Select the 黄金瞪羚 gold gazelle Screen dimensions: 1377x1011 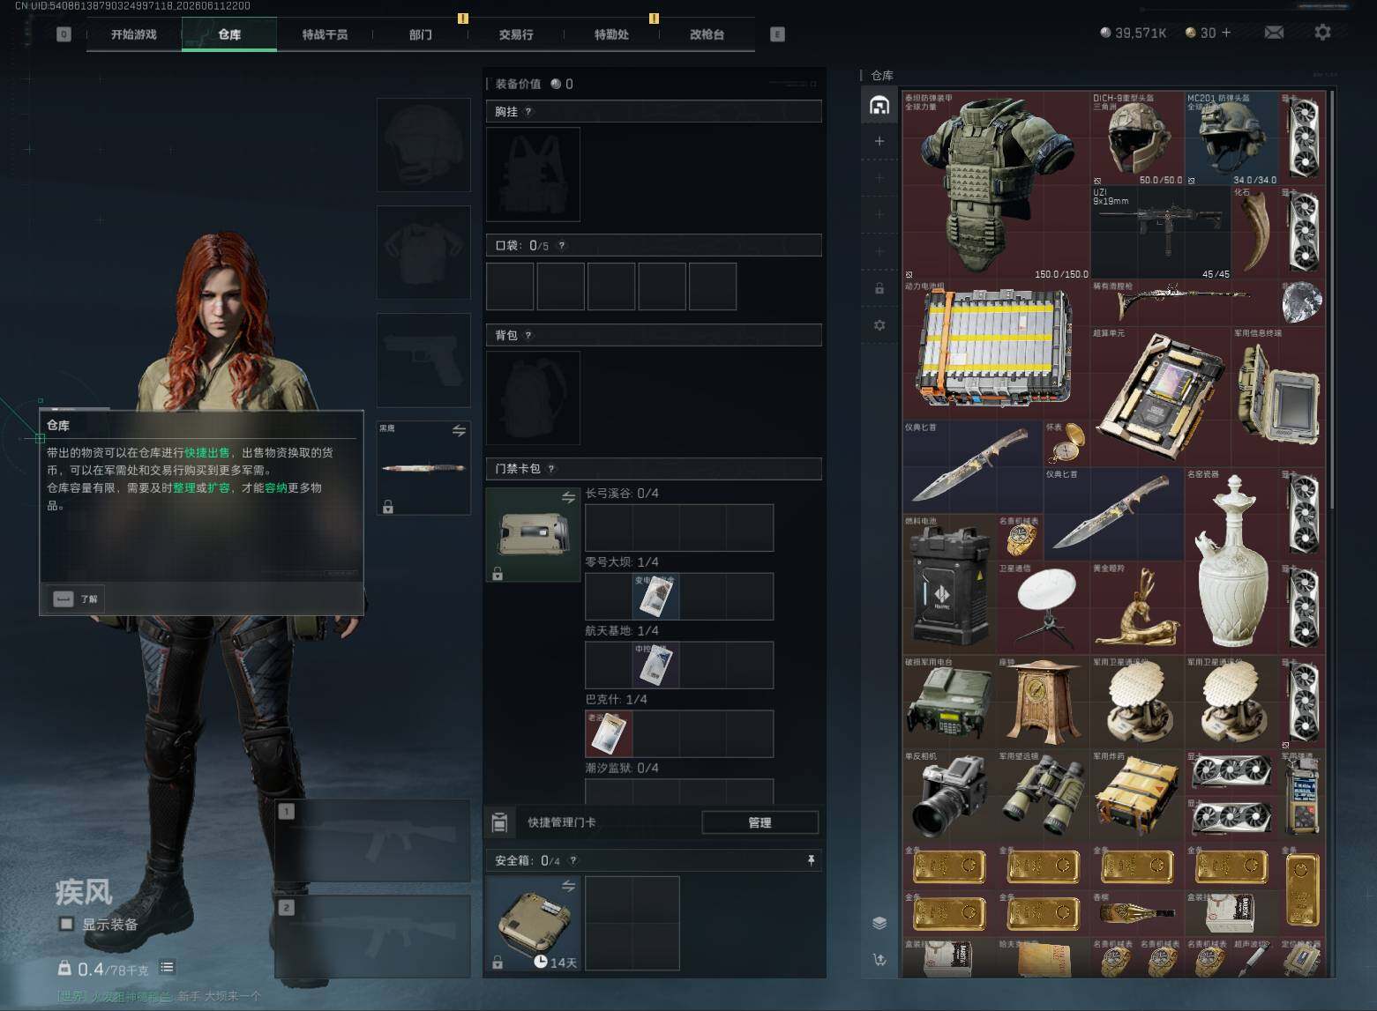[x=1137, y=607]
